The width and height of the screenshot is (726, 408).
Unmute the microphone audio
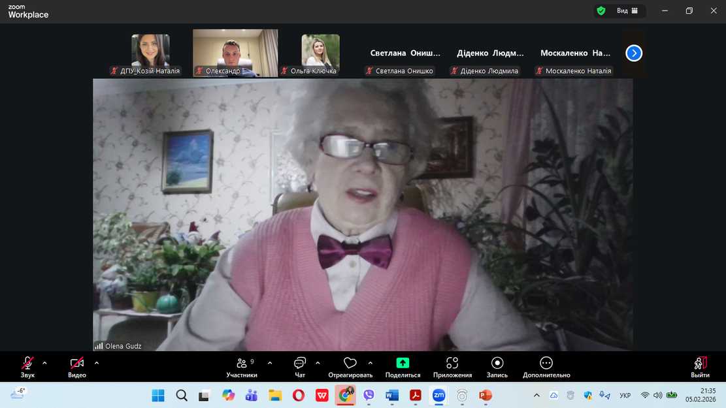tap(27, 364)
